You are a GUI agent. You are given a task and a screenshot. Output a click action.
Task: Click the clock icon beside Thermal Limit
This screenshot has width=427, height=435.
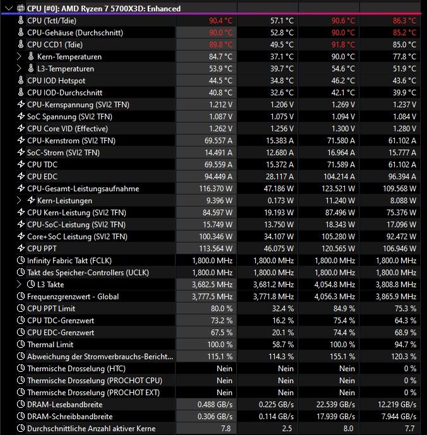(x=21, y=344)
